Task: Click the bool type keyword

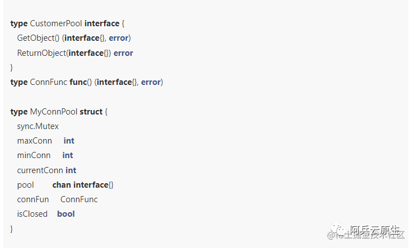Action: click(66, 214)
